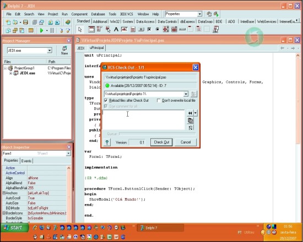This screenshot has width=303, height=242.
Task: Click the Pause debug icon
Action: tap(52, 30)
